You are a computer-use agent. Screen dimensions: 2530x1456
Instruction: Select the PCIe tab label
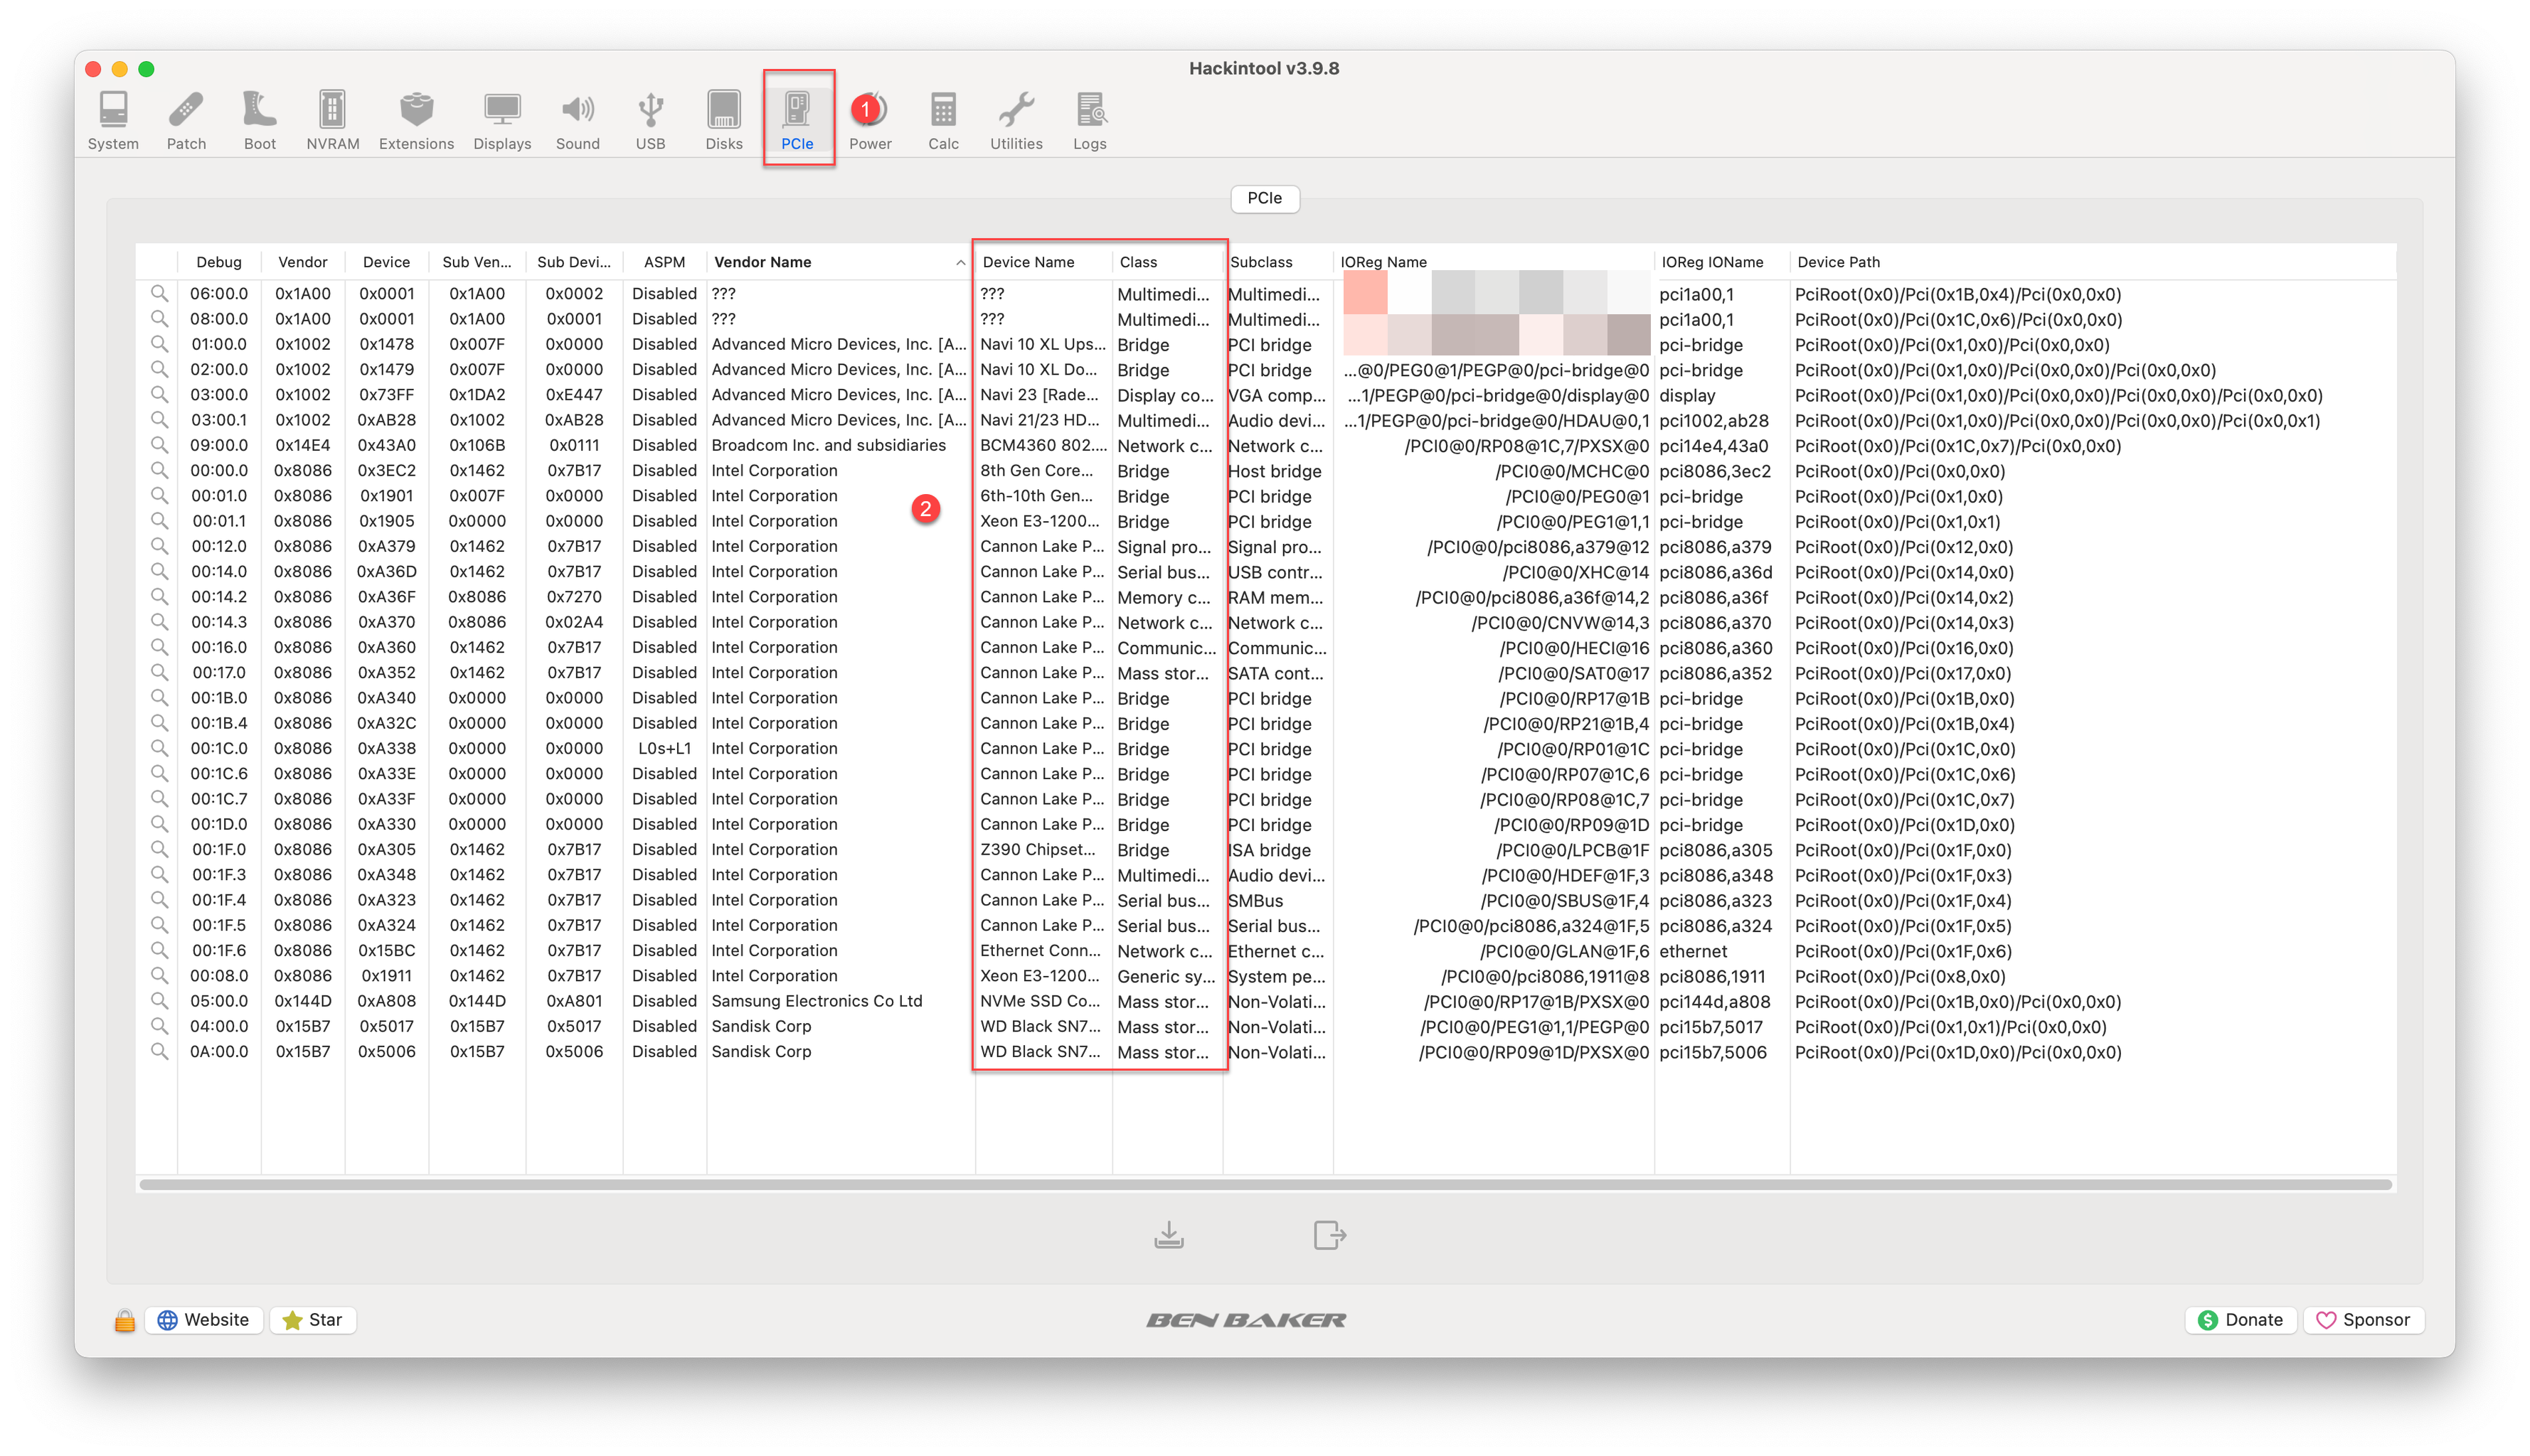1265,198
